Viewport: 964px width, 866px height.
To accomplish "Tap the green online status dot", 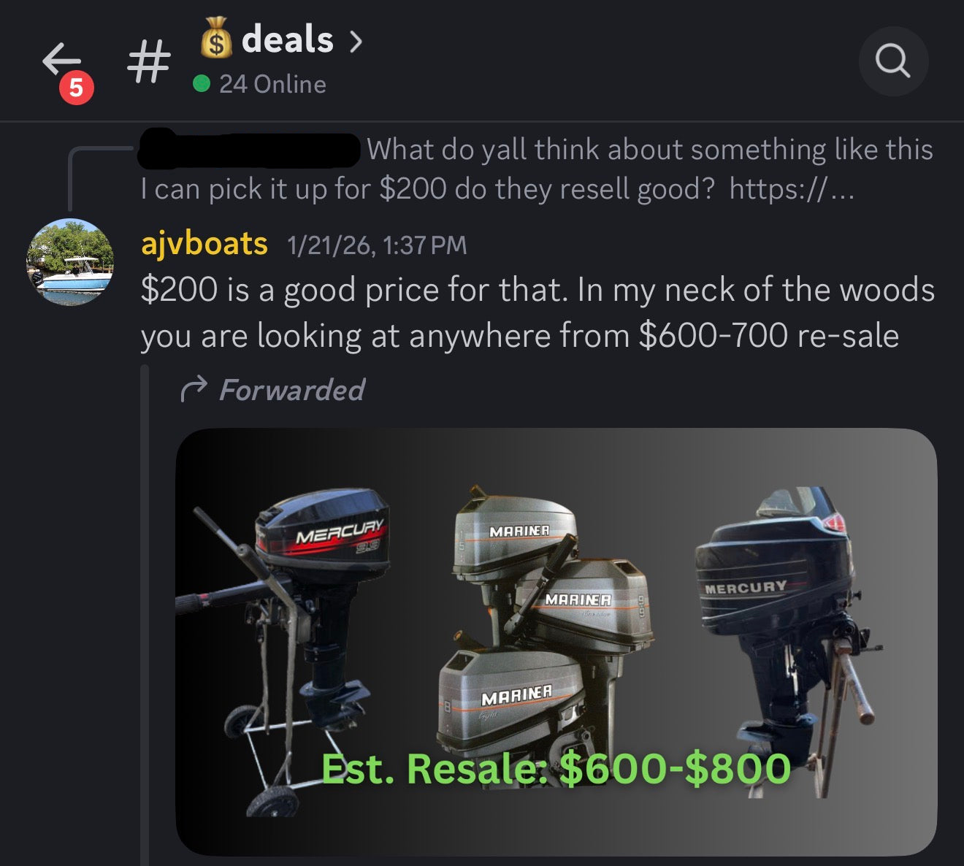I will tap(202, 84).
